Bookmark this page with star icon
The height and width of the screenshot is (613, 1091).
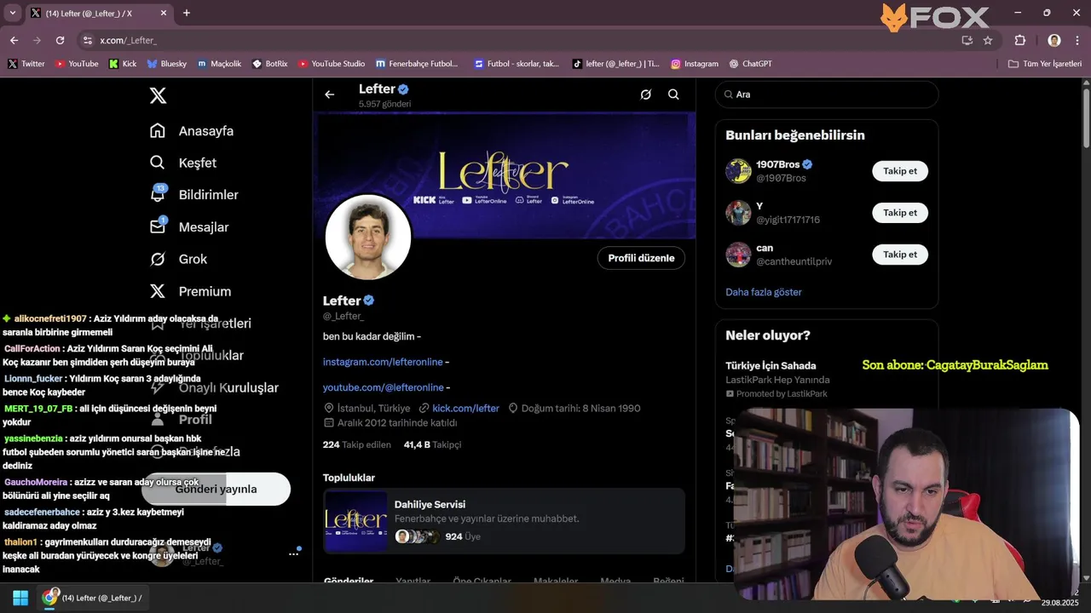988,40
